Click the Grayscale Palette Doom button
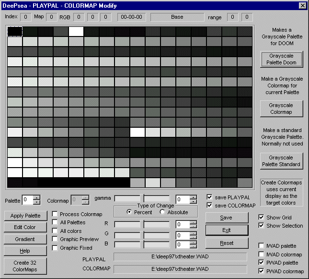 (282, 59)
